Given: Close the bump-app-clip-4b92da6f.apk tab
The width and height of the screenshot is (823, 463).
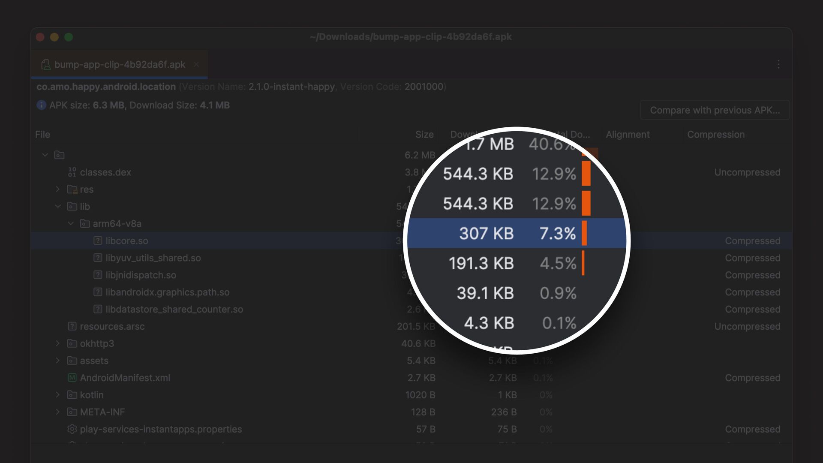Looking at the screenshot, I should (196, 64).
